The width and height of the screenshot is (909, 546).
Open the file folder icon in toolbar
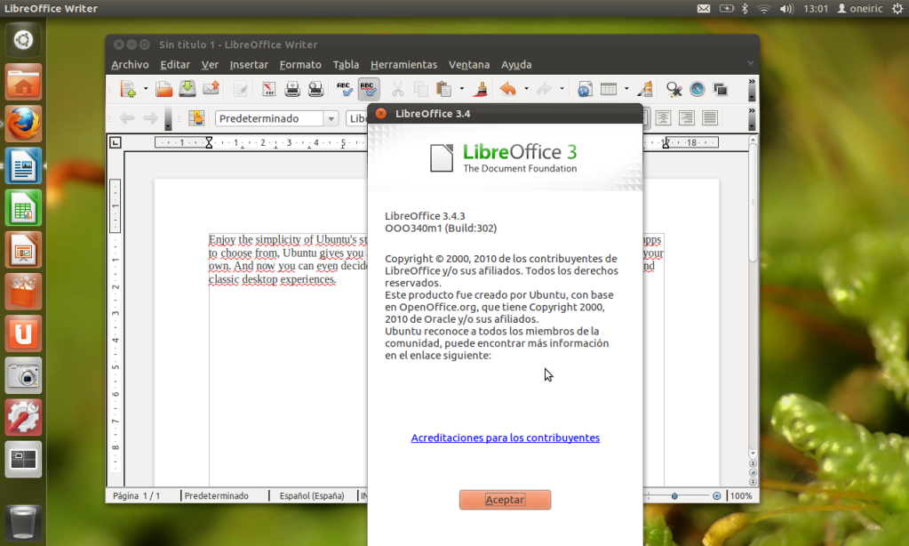pyautogui.click(x=163, y=89)
